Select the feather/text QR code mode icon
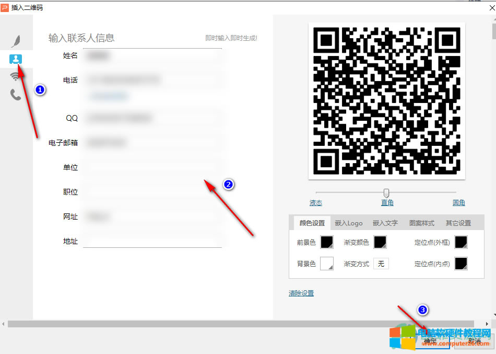The height and width of the screenshot is (354, 496). pyautogui.click(x=16, y=40)
